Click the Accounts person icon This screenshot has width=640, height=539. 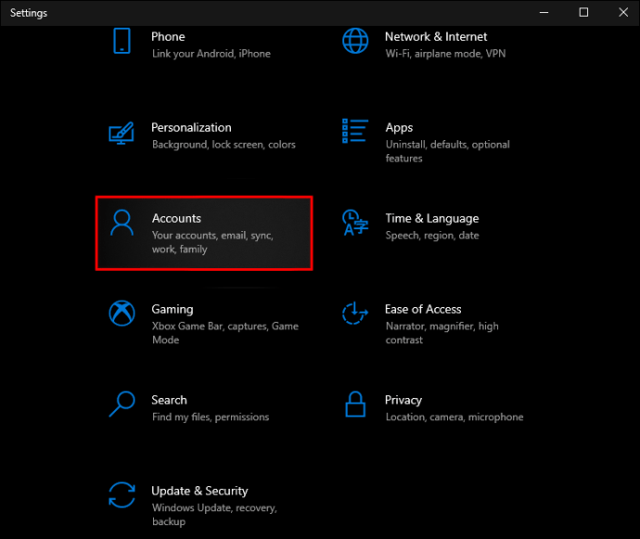(122, 223)
